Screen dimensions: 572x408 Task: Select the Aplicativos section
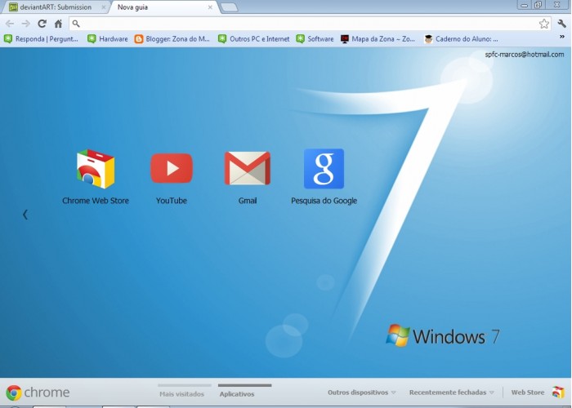(x=237, y=393)
